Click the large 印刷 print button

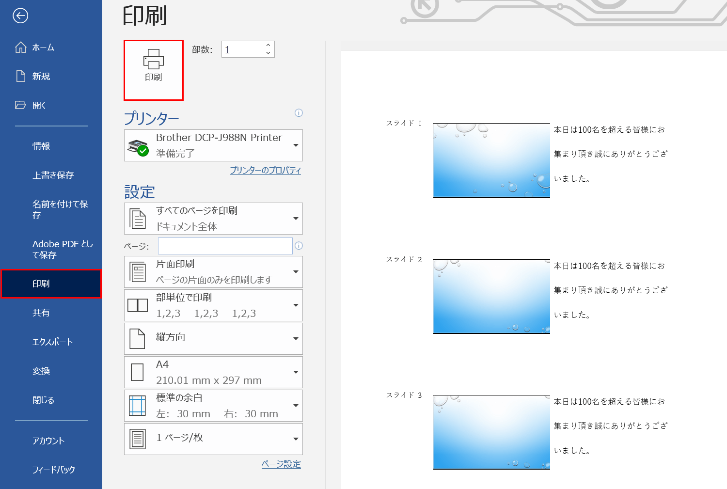[x=154, y=70]
